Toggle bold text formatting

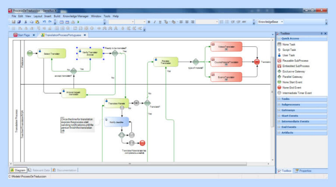pyautogui.click(x=149, y=21)
